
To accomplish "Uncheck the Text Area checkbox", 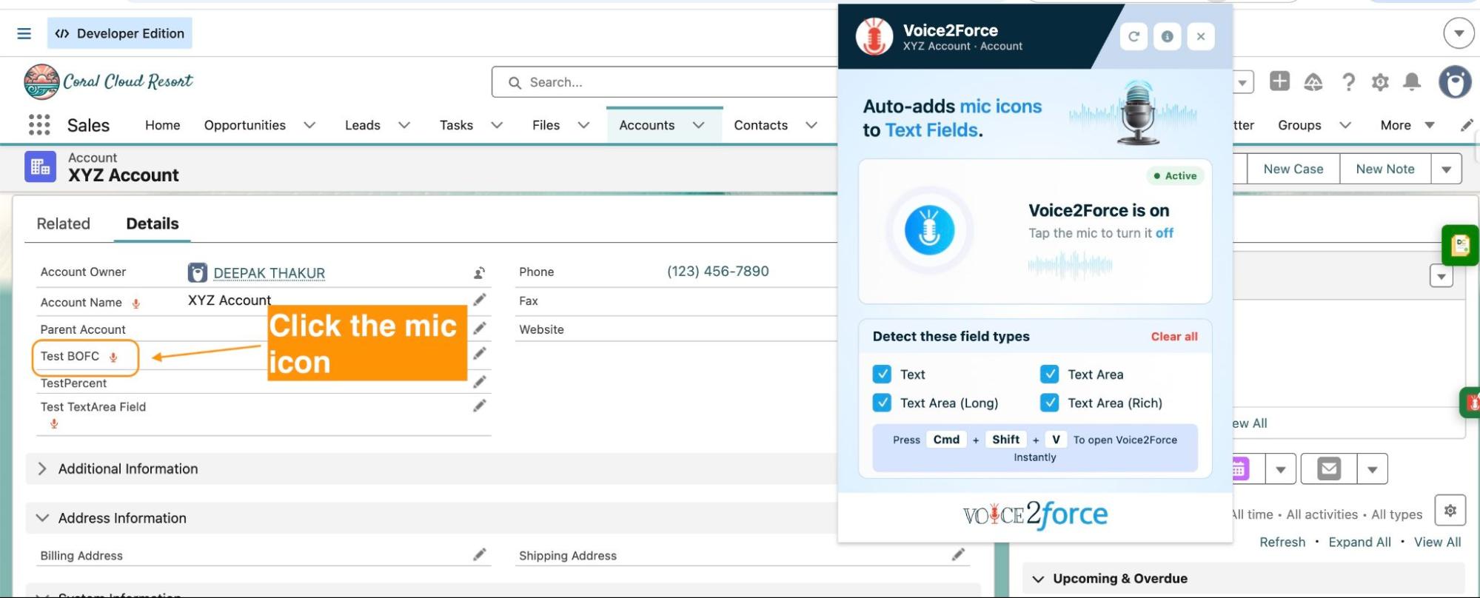I will coord(1049,374).
